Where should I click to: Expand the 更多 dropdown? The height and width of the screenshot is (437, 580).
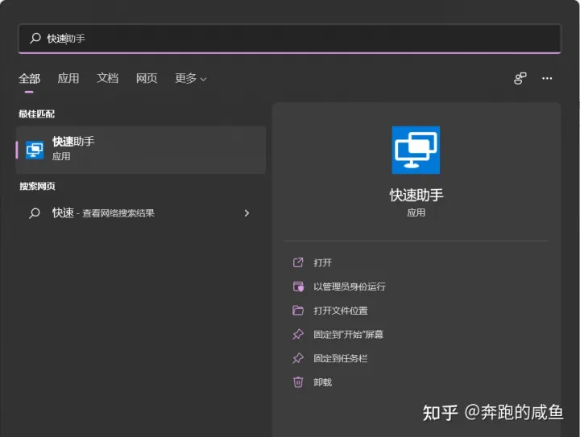click(190, 78)
